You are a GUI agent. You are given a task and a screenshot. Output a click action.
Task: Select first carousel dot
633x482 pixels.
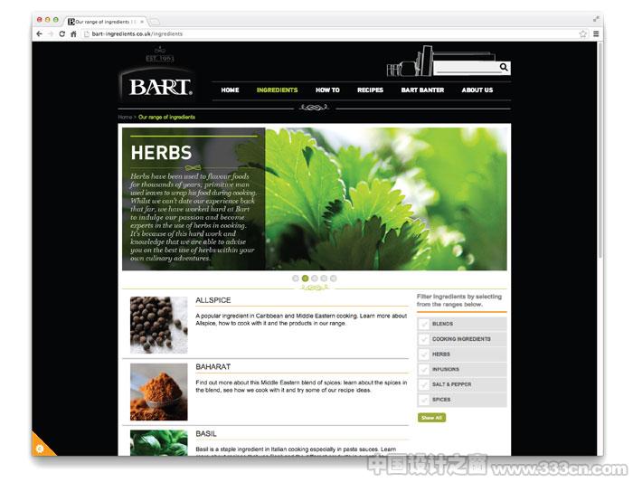296,279
